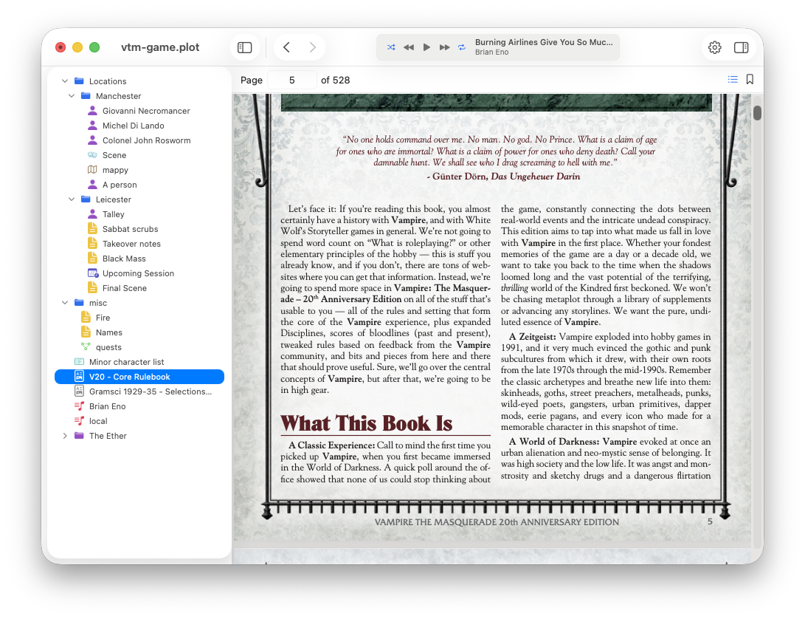This screenshot has width=805, height=619.
Task: Open the local music playlist
Action: (x=139, y=421)
